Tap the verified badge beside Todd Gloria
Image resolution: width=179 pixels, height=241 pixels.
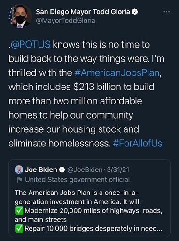coord(135,12)
